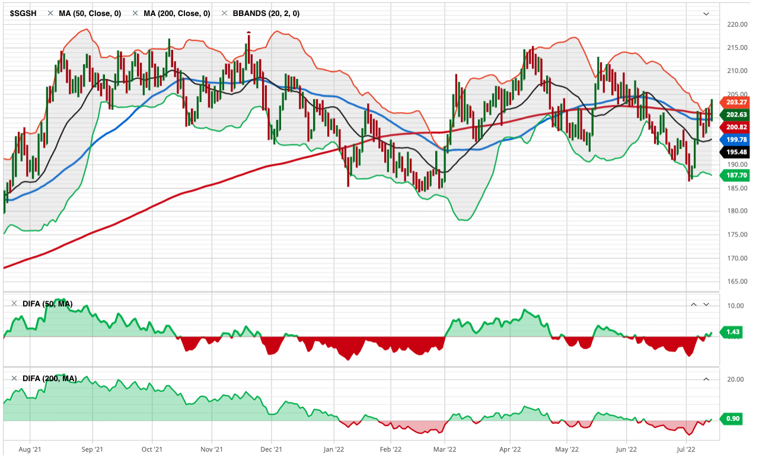Move DIFA (200, MA) panel up
This screenshot has height=457, width=759.
coord(706,378)
